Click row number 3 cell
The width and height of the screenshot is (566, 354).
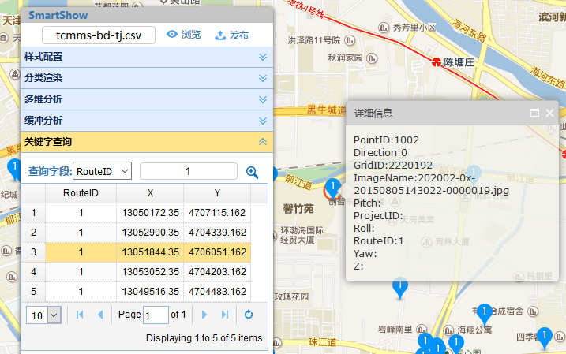coord(34,252)
